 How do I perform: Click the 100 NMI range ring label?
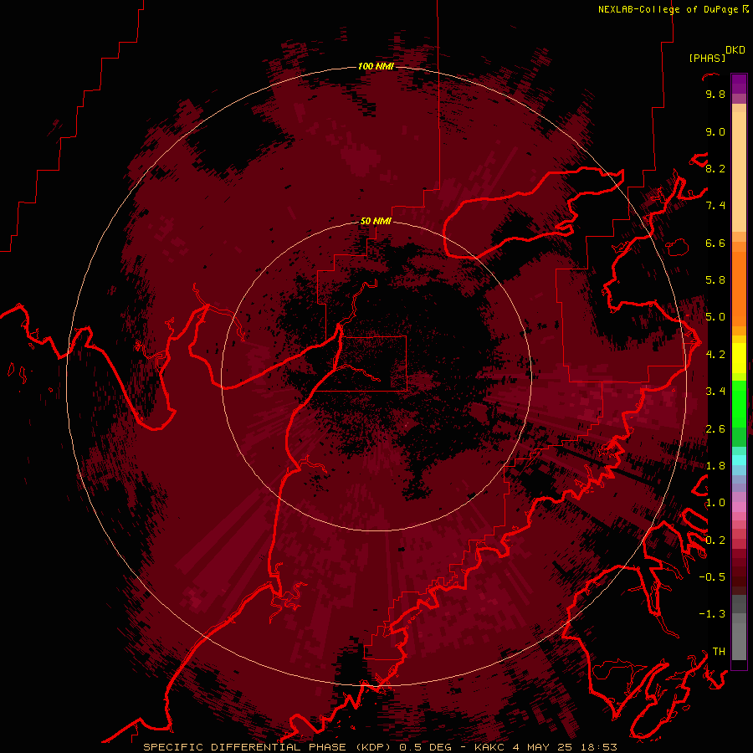pos(376,66)
